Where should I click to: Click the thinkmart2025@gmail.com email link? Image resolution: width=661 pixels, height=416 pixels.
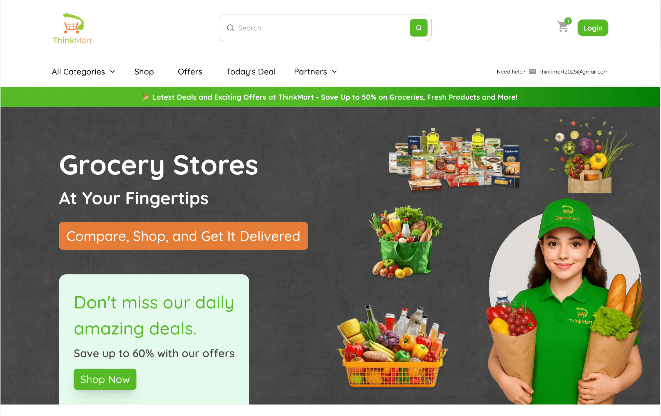pyautogui.click(x=574, y=72)
